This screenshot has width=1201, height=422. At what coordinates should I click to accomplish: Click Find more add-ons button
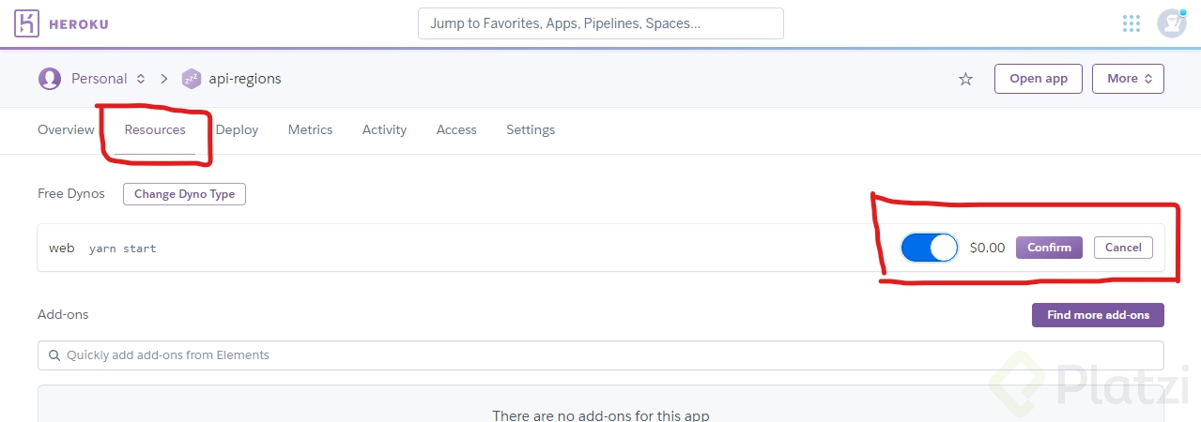click(x=1098, y=315)
